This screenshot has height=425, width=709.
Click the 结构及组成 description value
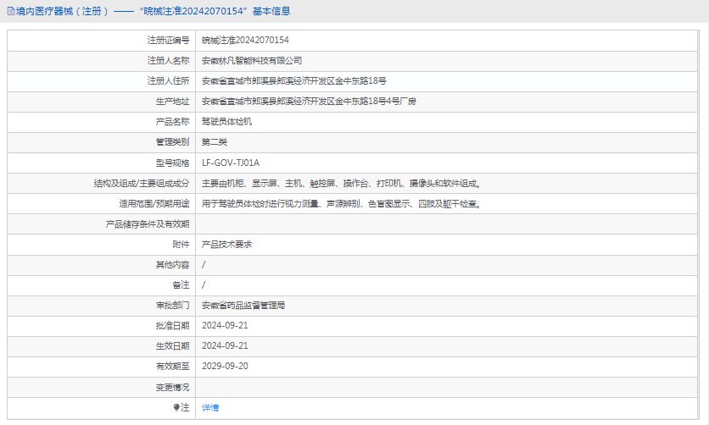point(343,183)
